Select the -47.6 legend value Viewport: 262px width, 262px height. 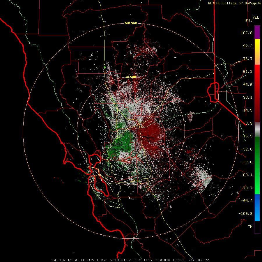pyautogui.click(x=247, y=162)
